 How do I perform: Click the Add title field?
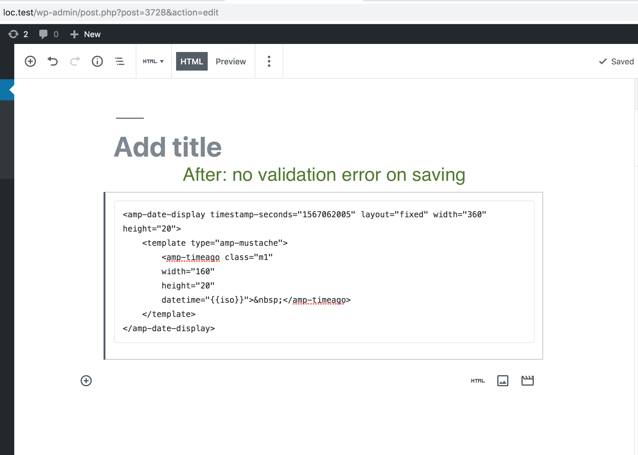[x=167, y=147]
